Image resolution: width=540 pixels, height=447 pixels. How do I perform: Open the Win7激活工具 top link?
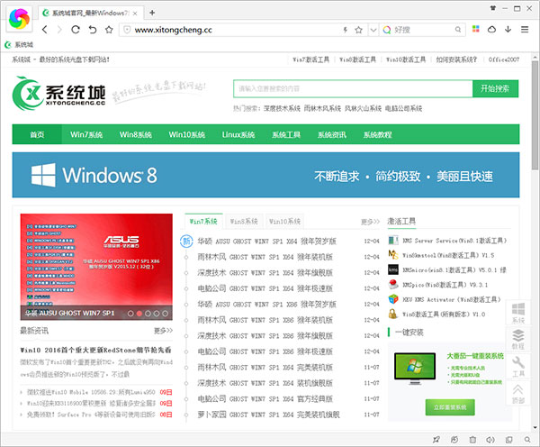pyautogui.click(x=310, y=59)
